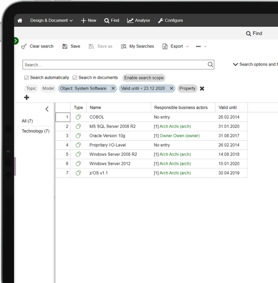Viewport: 278px width, 283px height.
Task: Open My Searches with its list icon
Action: (x=123, y=46)
